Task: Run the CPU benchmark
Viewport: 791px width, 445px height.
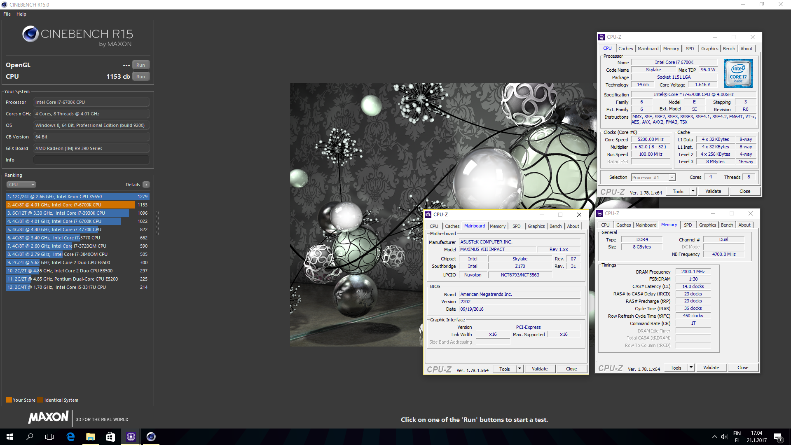Action: [x=141, y=77]
